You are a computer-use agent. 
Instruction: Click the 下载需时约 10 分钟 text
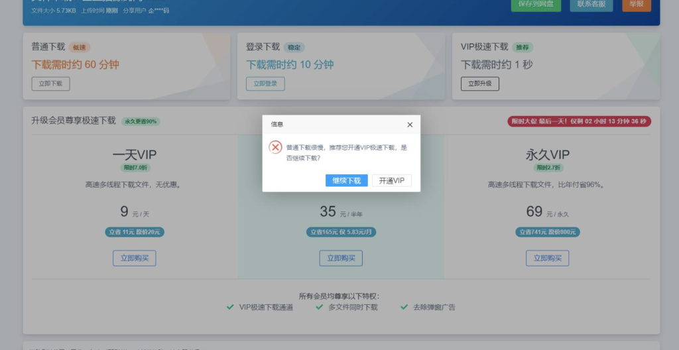[290, 64]
